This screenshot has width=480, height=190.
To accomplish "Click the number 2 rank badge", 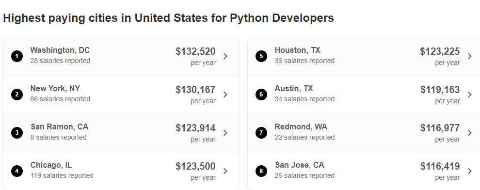I will tap(17, 95).
